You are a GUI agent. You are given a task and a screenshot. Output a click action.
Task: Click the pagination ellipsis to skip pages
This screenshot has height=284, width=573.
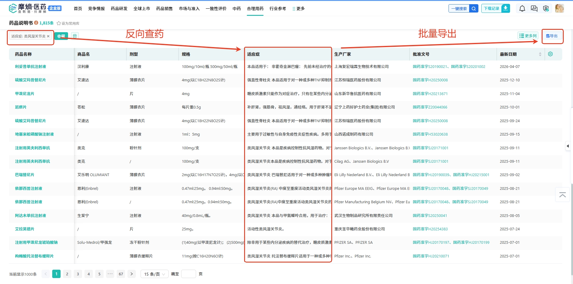tap(110, 274)
